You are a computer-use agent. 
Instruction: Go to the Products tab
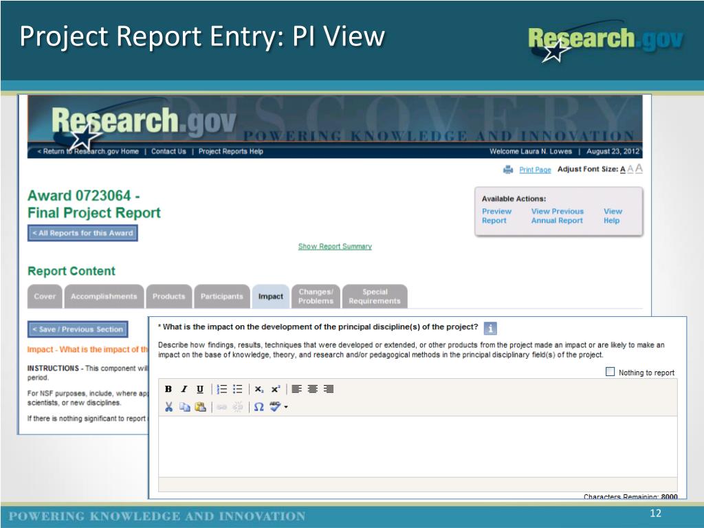point(169,296)
